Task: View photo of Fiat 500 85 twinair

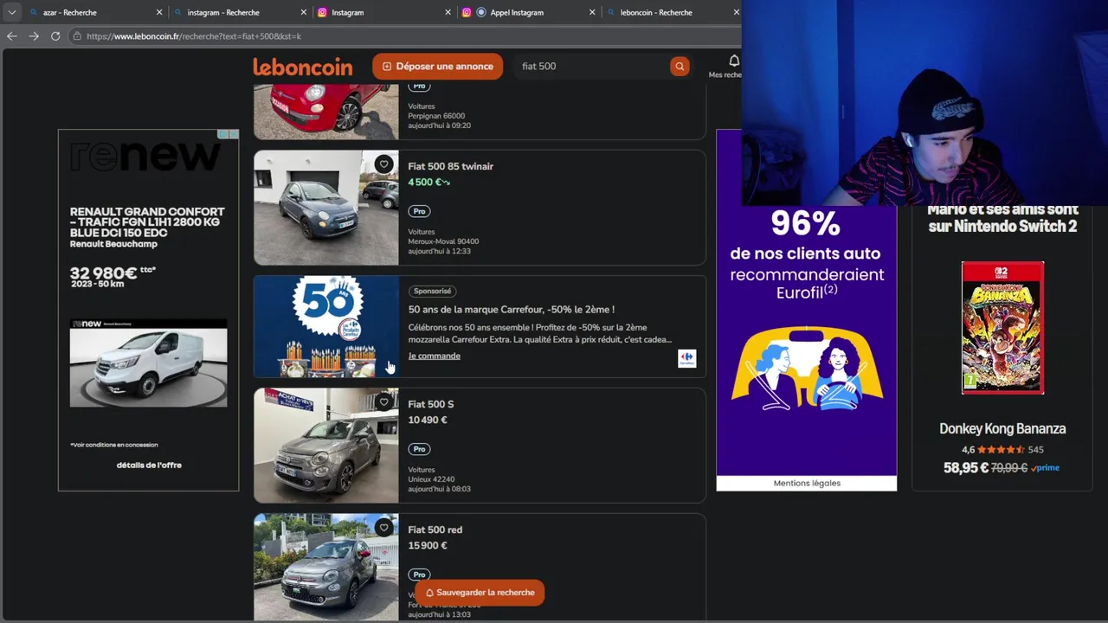Action: coord(325,208)
